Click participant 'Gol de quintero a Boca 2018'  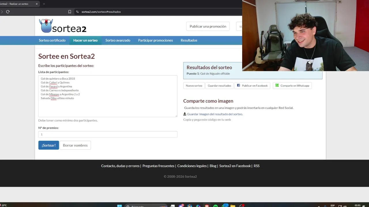(x=58, y=78)
